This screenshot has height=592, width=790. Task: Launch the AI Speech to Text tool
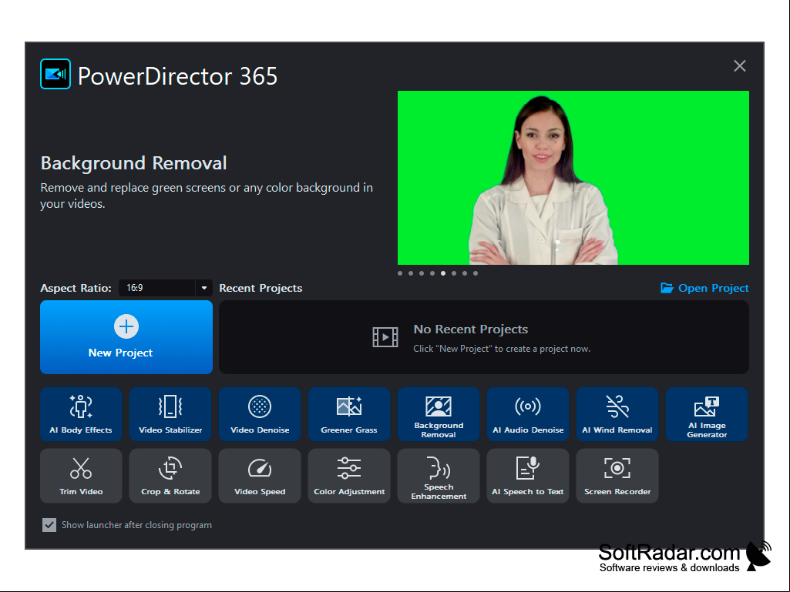528,476
